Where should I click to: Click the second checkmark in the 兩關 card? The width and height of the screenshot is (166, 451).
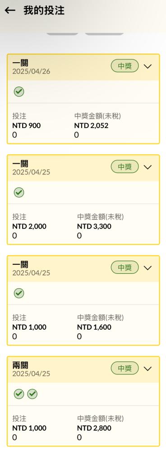click(x=32, y=394)
